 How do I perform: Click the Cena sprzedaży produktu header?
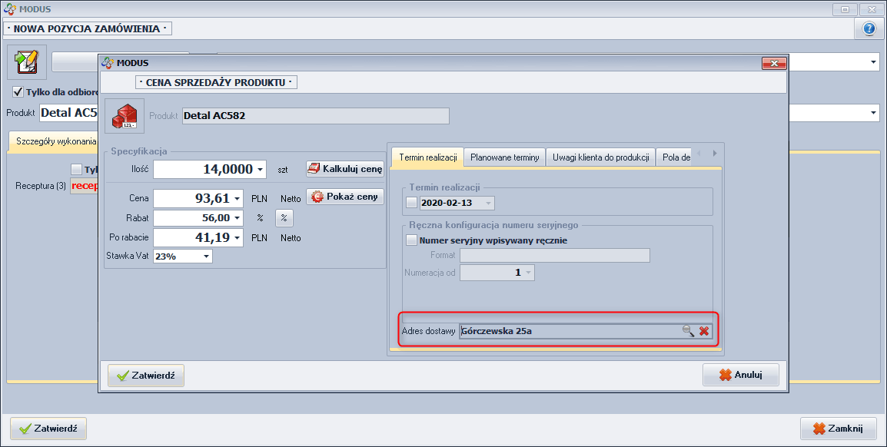[216, 82]
